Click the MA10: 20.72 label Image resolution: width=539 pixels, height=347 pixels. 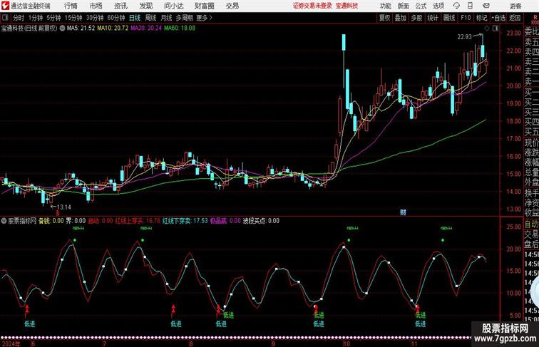[x=113, y=29]
